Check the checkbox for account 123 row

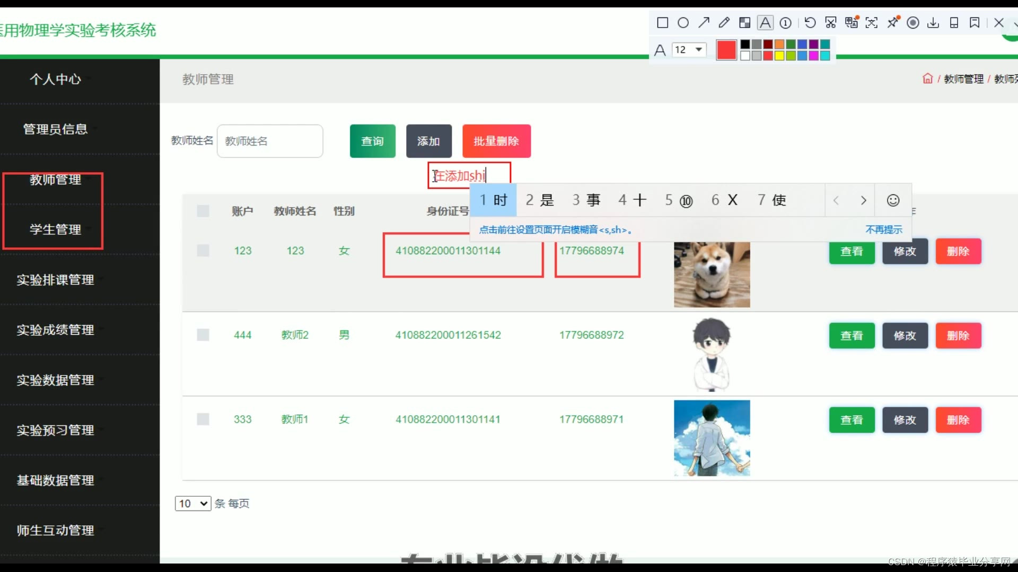click(x=203, y=251)
